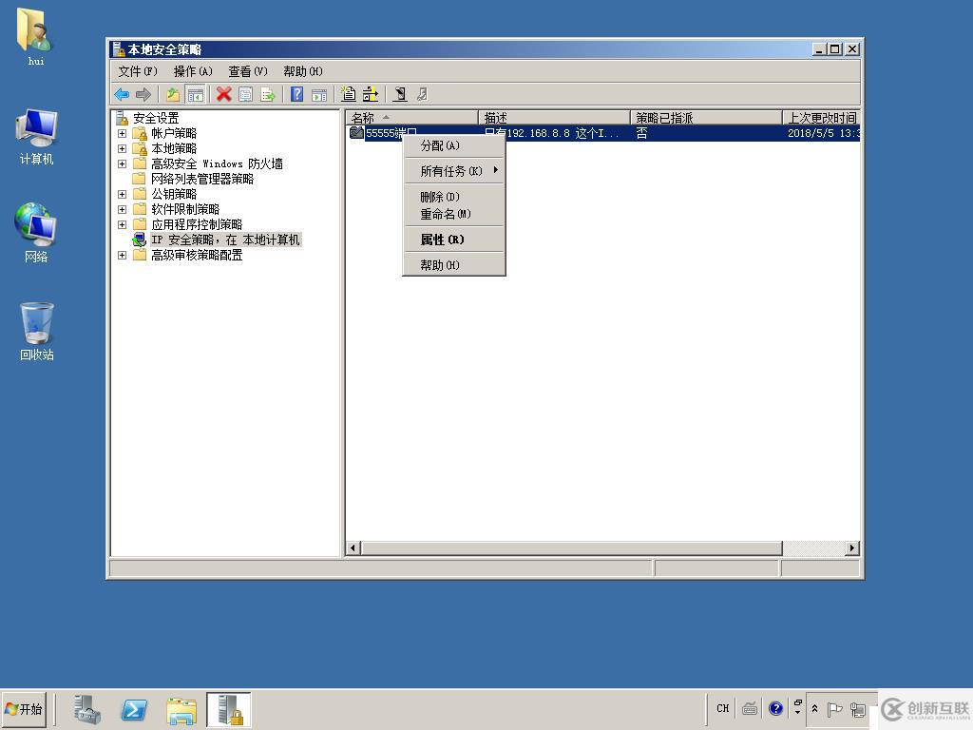Click the Export list toolbar icon
Viewport: 973px width, 730px height.
point(268,94)
